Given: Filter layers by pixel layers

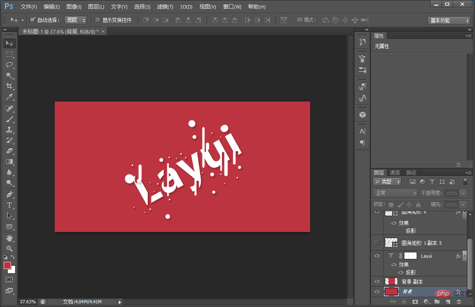Looking at the screenshot, I should (x=413, y=182).
